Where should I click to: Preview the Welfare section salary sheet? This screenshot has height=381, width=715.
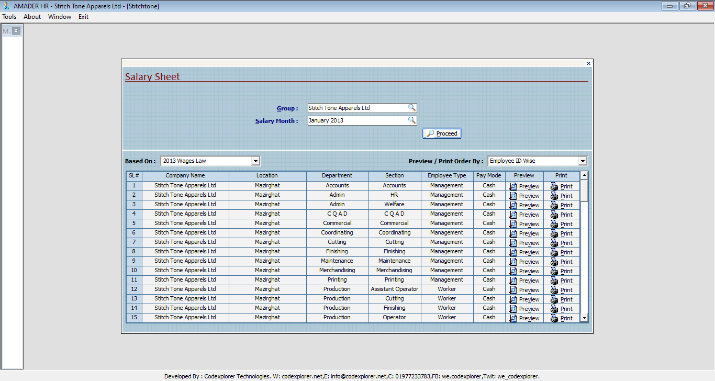[524, 205]
